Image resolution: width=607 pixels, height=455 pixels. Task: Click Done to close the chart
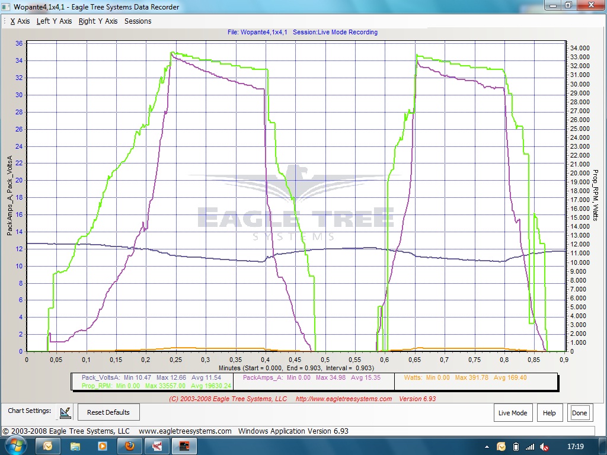point(580,413)
